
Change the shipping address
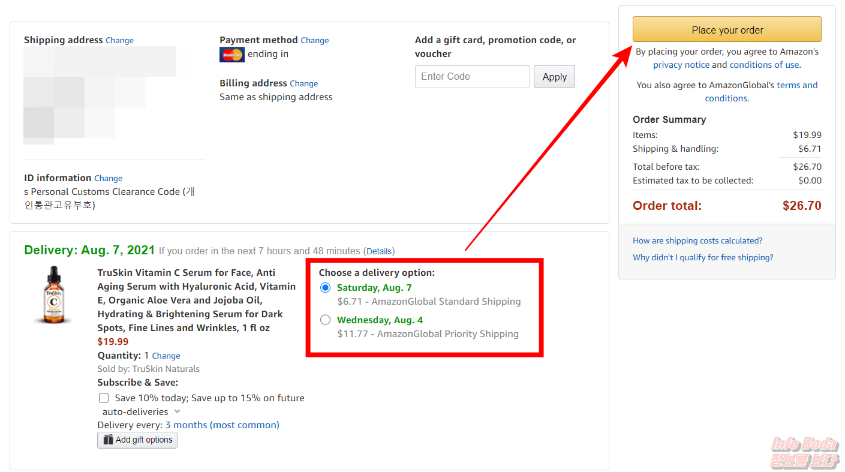(x=119, y=40)
